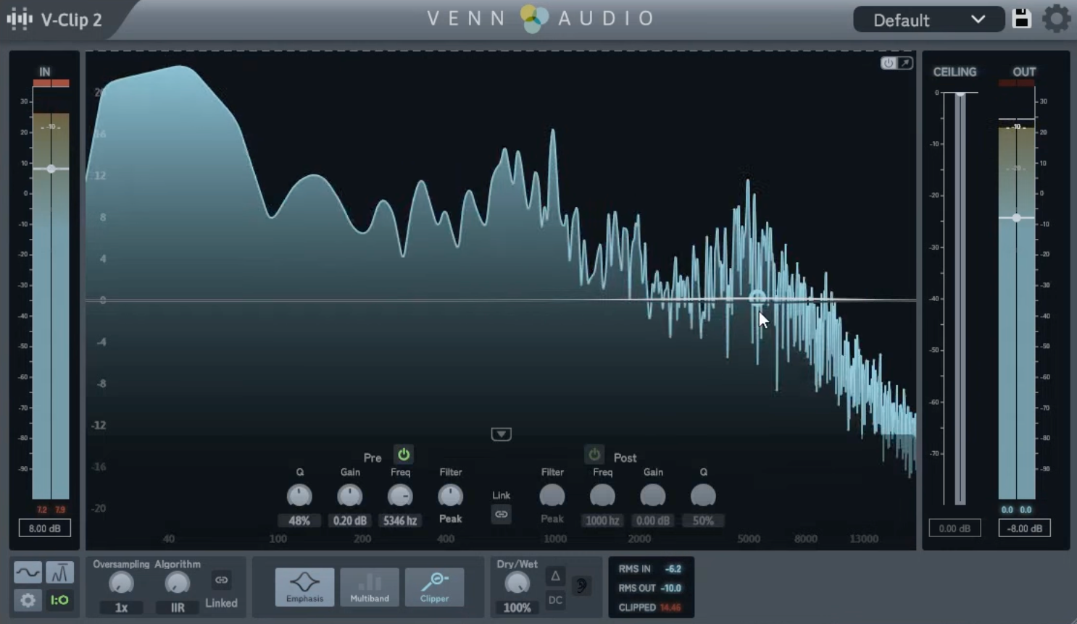Click the V-Clip 2 waveform logo icon
This screenshot has height=624, width=1077.
click(20, 19)
